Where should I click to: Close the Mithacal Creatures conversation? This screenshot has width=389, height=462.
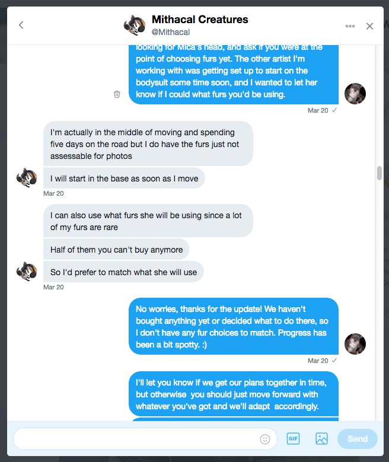(x=370, y=26)
